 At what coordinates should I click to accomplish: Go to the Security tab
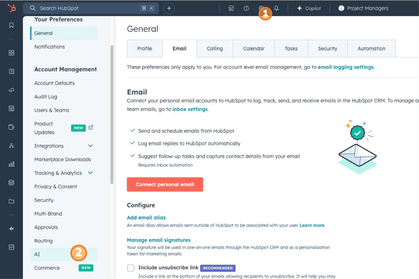pos(327,49)
